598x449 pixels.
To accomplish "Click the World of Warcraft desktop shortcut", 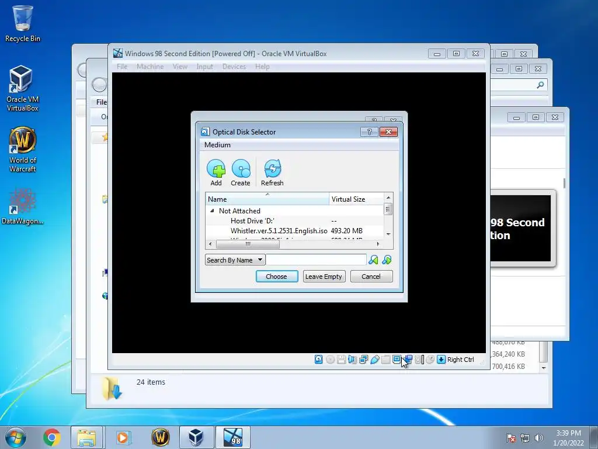I will click(x=23, y=150).
